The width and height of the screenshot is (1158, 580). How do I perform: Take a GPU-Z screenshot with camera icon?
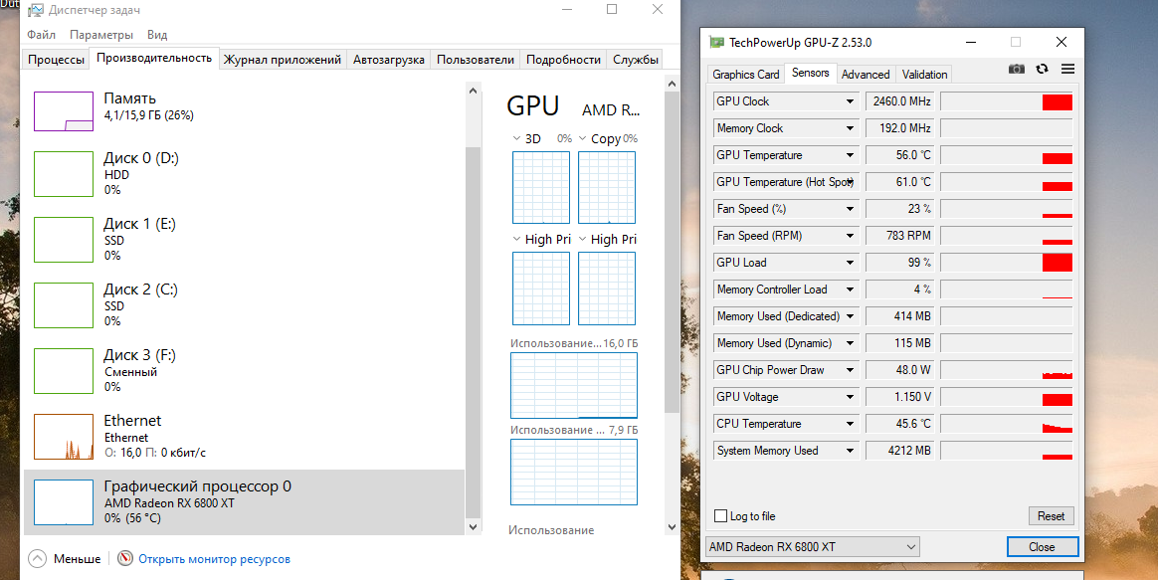click(1016, 69)
